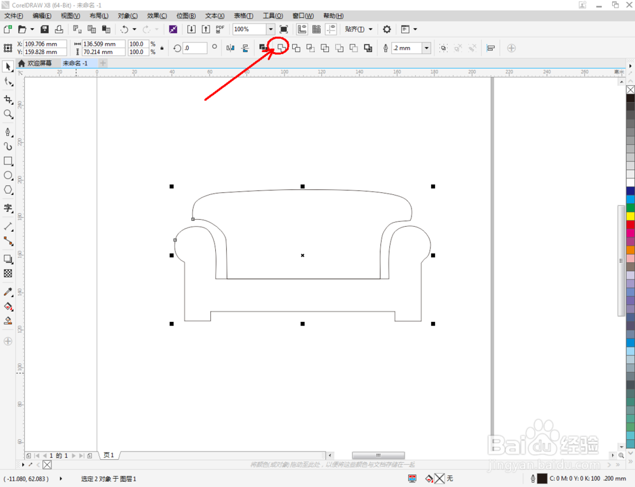The height and width of the screenshot is (487, 635).
Task: Click the export icon
Action: pyautogui.click(x=206, y=29)
